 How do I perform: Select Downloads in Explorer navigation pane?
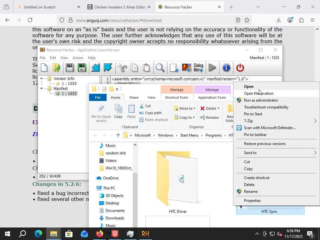115,218
